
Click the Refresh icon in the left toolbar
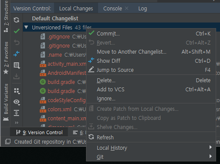point(16,20)
